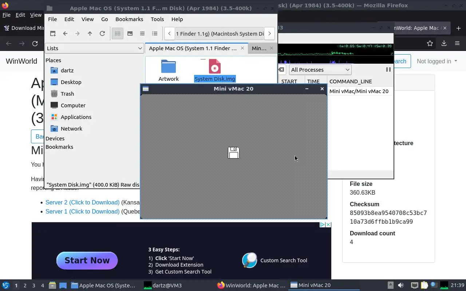Open Trash in Places sidebar
Viewport: 466px width, 291px height.
pos(67,93)
